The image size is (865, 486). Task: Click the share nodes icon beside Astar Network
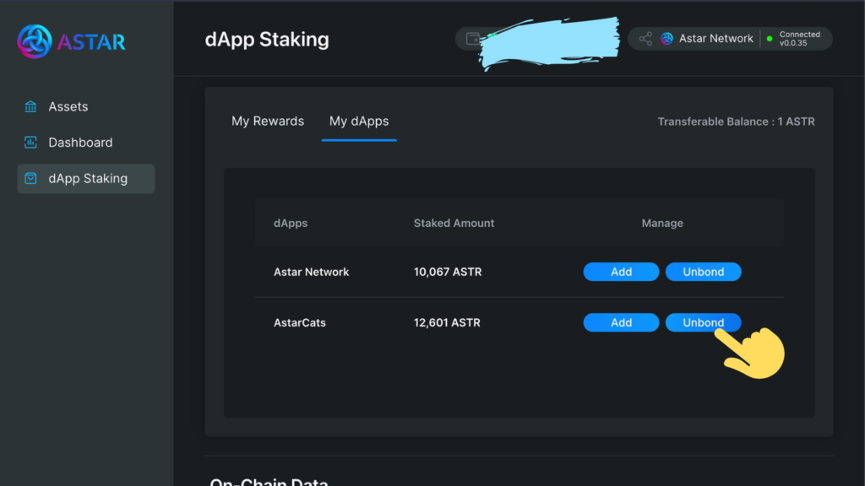pyautogui.click(x=645, y=39)
